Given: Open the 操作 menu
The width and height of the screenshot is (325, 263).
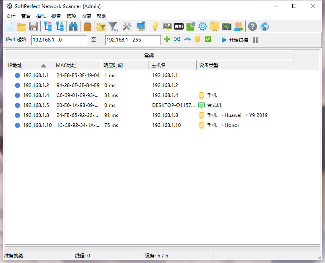Looking at the screenshot, I should [x=41, y=16].
